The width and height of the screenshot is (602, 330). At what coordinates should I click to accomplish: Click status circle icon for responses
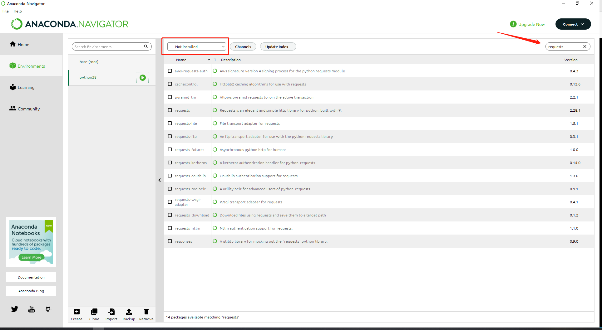(215, 241)
